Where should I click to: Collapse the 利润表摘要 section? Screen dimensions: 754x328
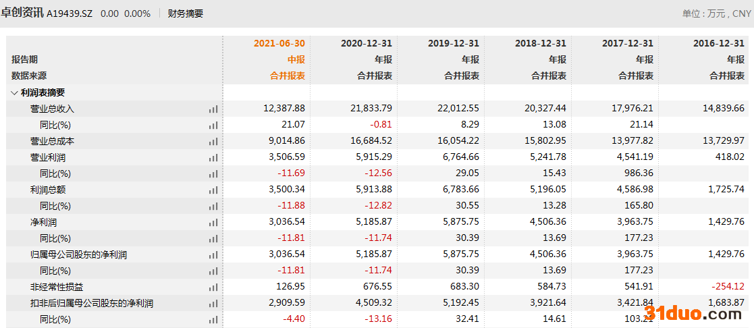(x=15, y=92)
